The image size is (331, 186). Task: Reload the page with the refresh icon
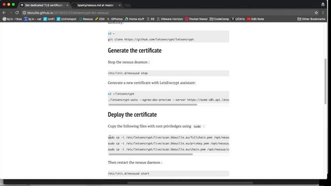pos(17,12)
